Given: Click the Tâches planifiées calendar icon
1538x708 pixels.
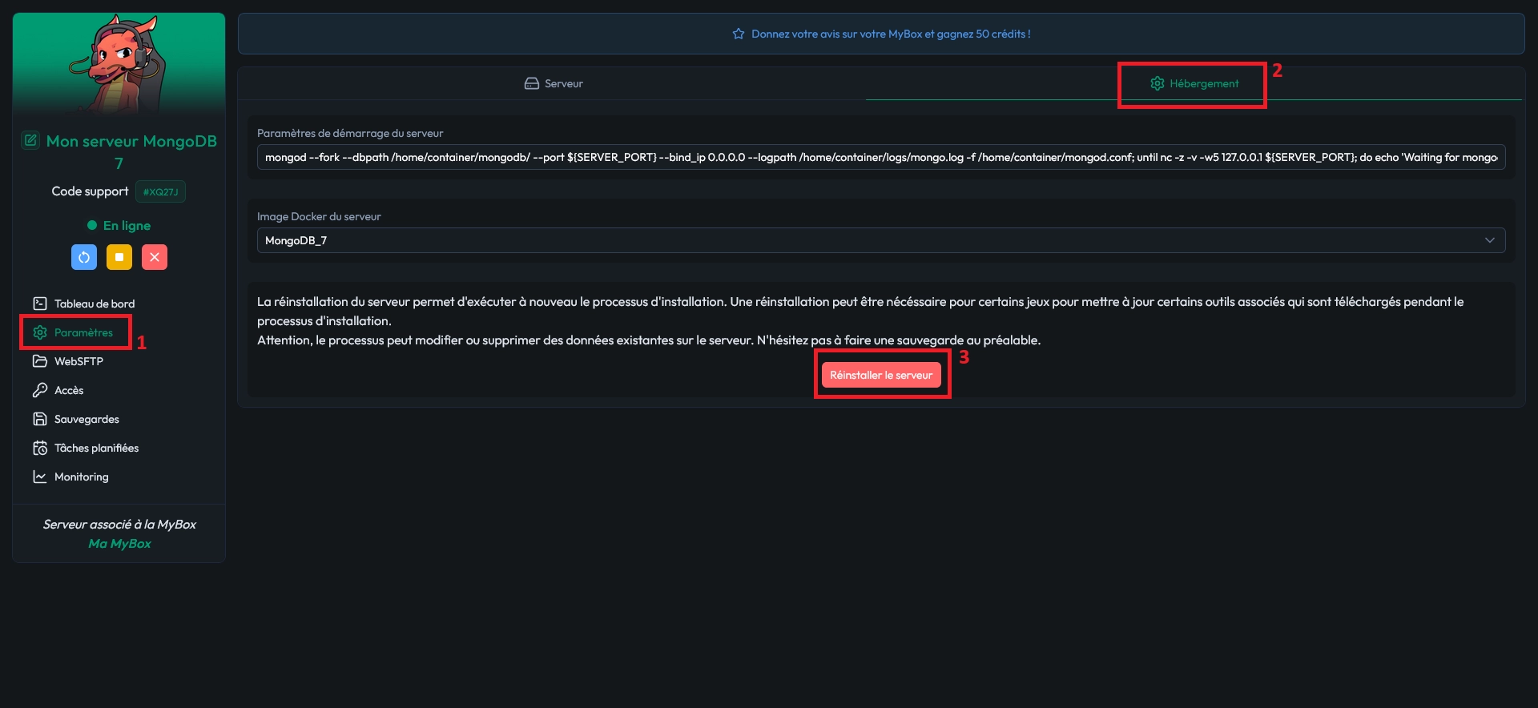Looking at the screenshot, I should [40, 448].
